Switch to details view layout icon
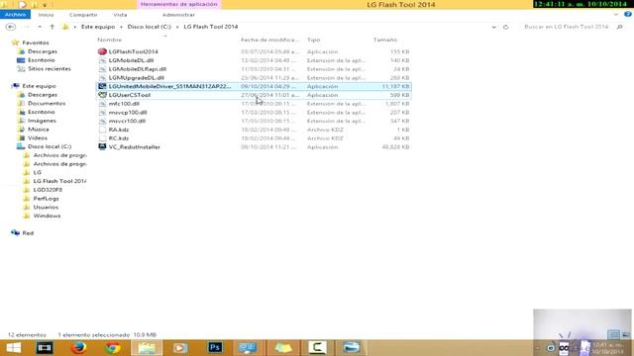Viewport: 634px width, 356px height. click(x=613, y=334)
